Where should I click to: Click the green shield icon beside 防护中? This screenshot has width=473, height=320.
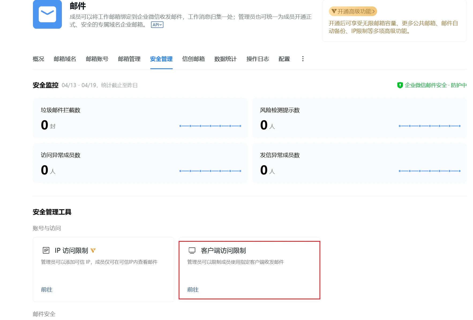pyautogui.click(x=399, y=85)
